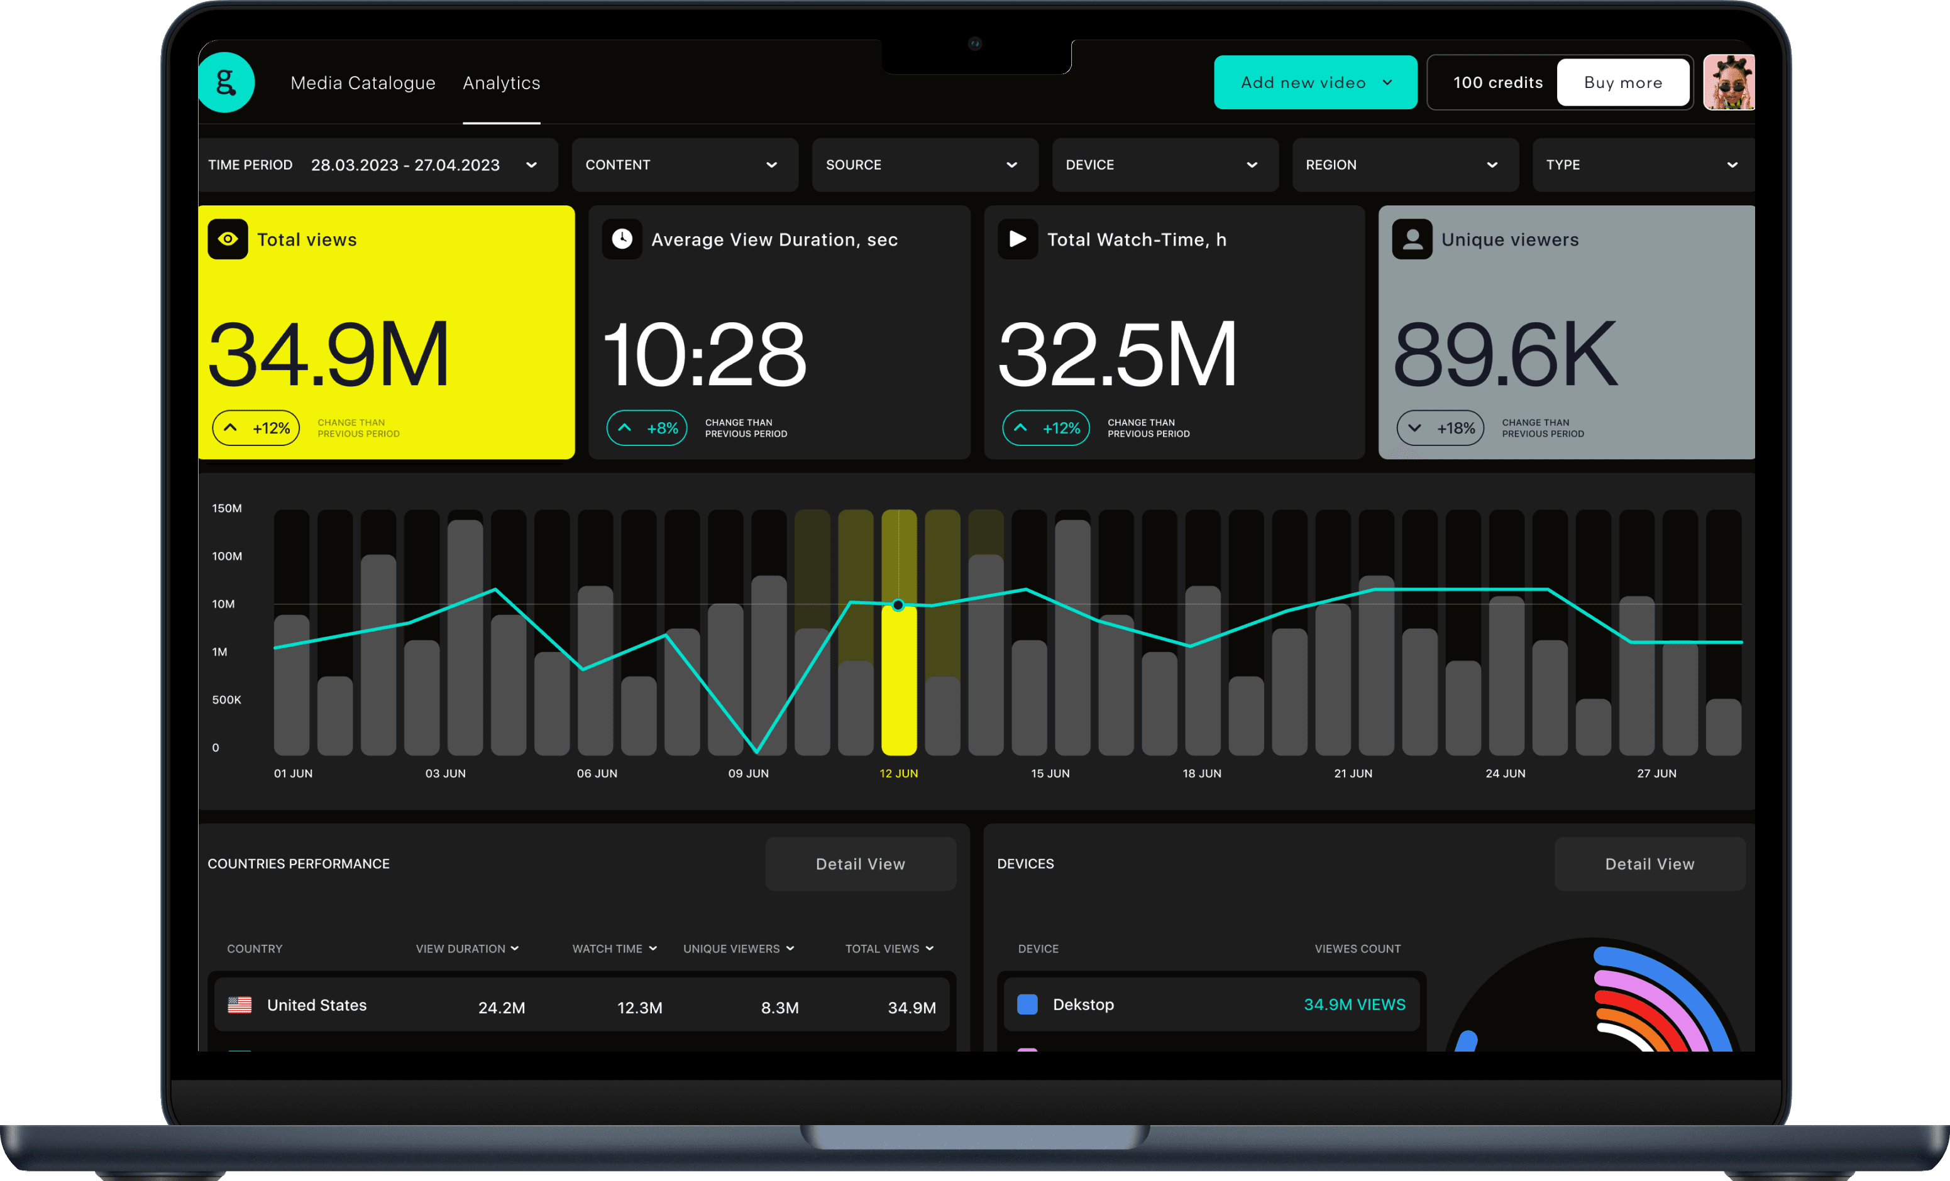Click the 12 JUN axis label
This screenshot has height=1181, width=1950.
pos(899,773)
